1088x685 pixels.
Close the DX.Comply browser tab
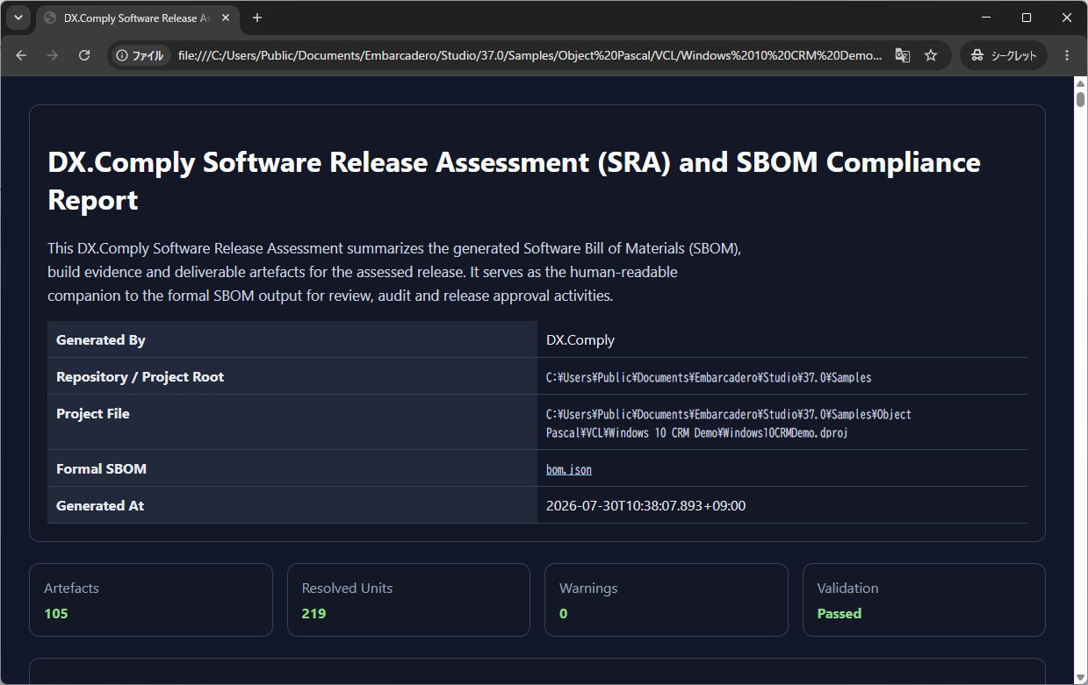(227, 18)
